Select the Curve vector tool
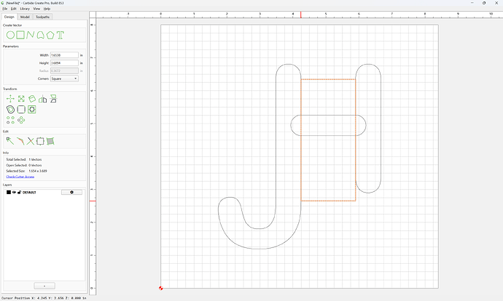This screenshot has height=301, width=503. (40, 35)
